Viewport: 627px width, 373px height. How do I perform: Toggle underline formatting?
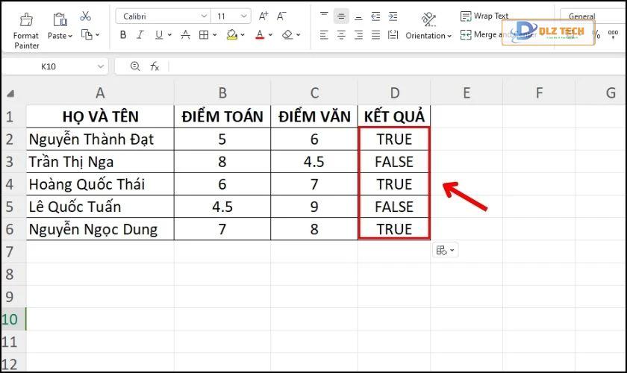pos(159,35)
